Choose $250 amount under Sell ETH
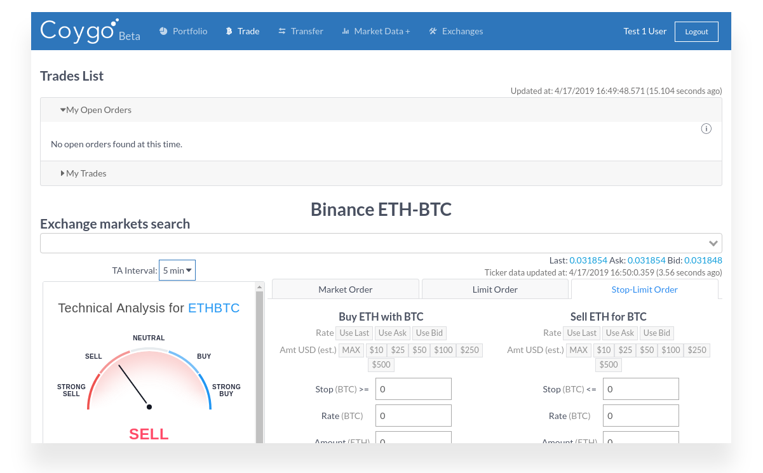This screenshot has height=473, width=763. click(x=697, y=350)
